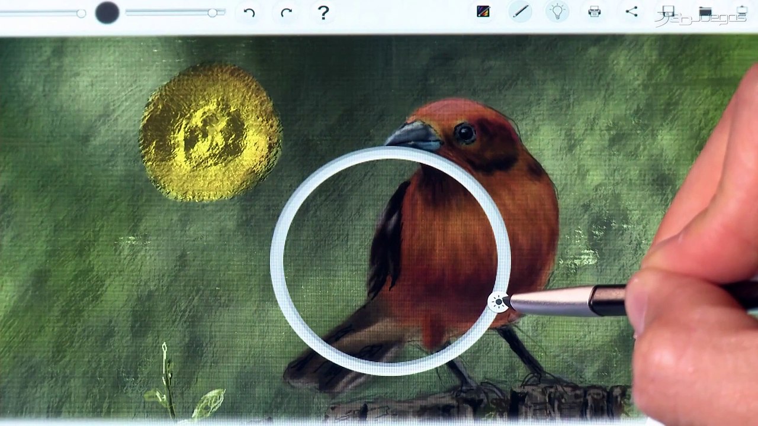
Task: Open the paint color palette icon
Action: [x=483, y=11]
